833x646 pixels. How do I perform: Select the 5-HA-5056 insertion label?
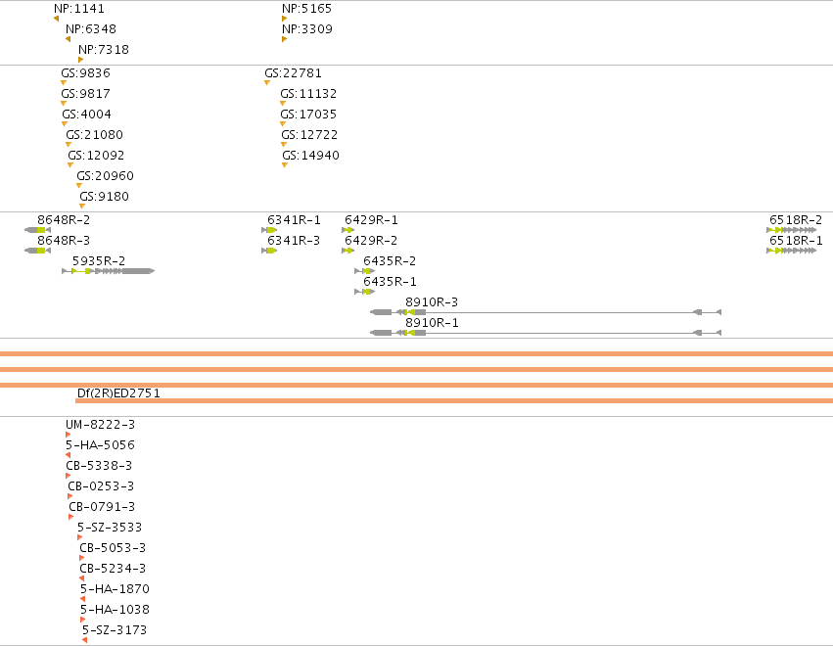coord(101,445)
